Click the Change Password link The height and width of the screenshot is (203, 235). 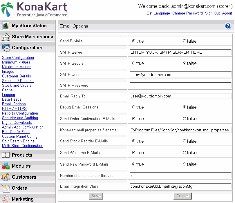[x=187, y=13]
